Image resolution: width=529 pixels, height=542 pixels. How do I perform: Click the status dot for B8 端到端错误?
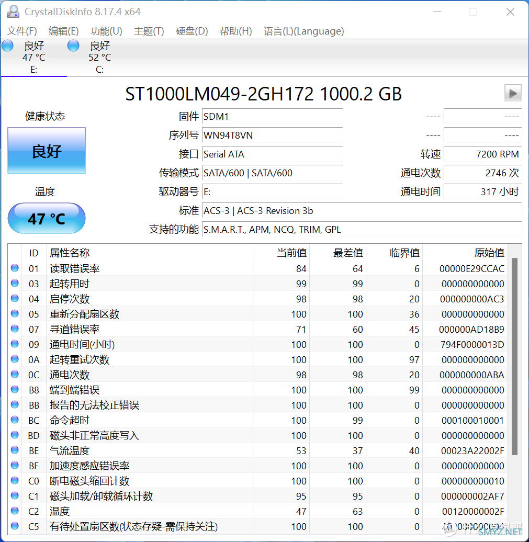click(x=15, y=390)
